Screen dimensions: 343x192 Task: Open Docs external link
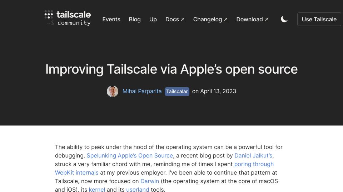[x=175, y=19]
